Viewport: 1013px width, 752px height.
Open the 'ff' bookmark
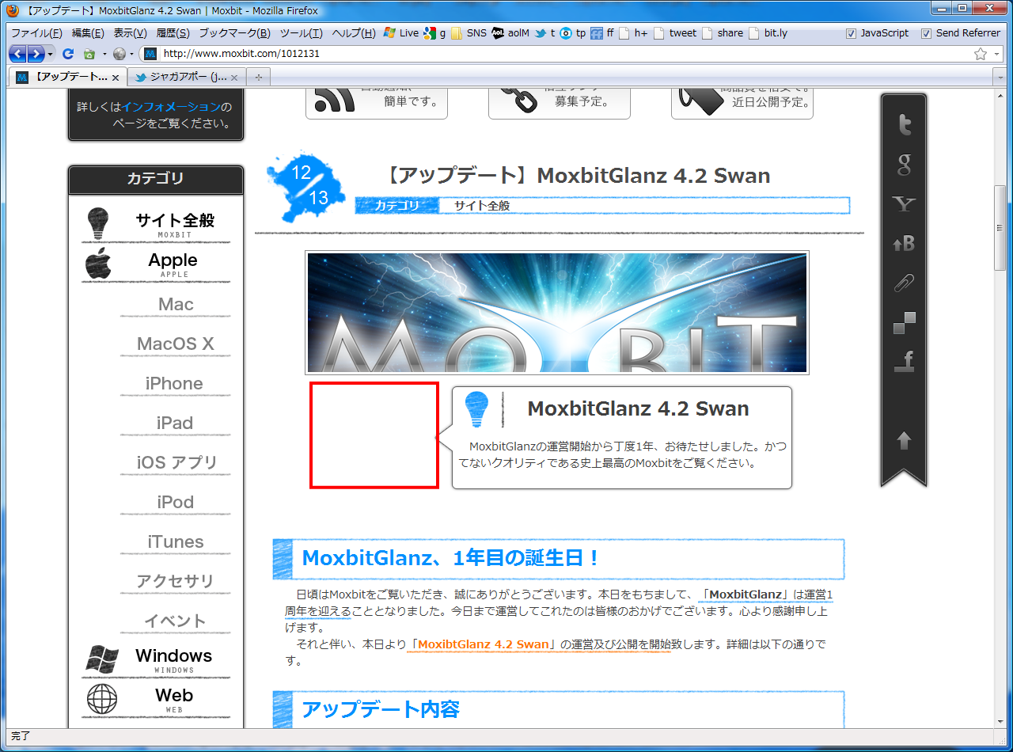602,33
